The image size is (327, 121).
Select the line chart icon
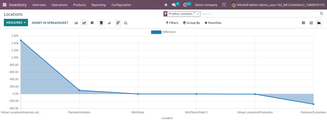[x=84, y=23]
